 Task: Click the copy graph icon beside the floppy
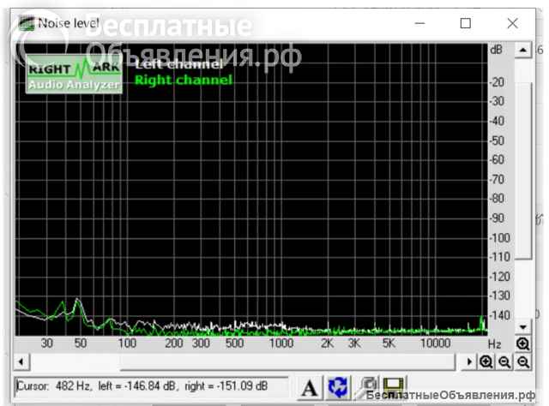click(371, 386)
